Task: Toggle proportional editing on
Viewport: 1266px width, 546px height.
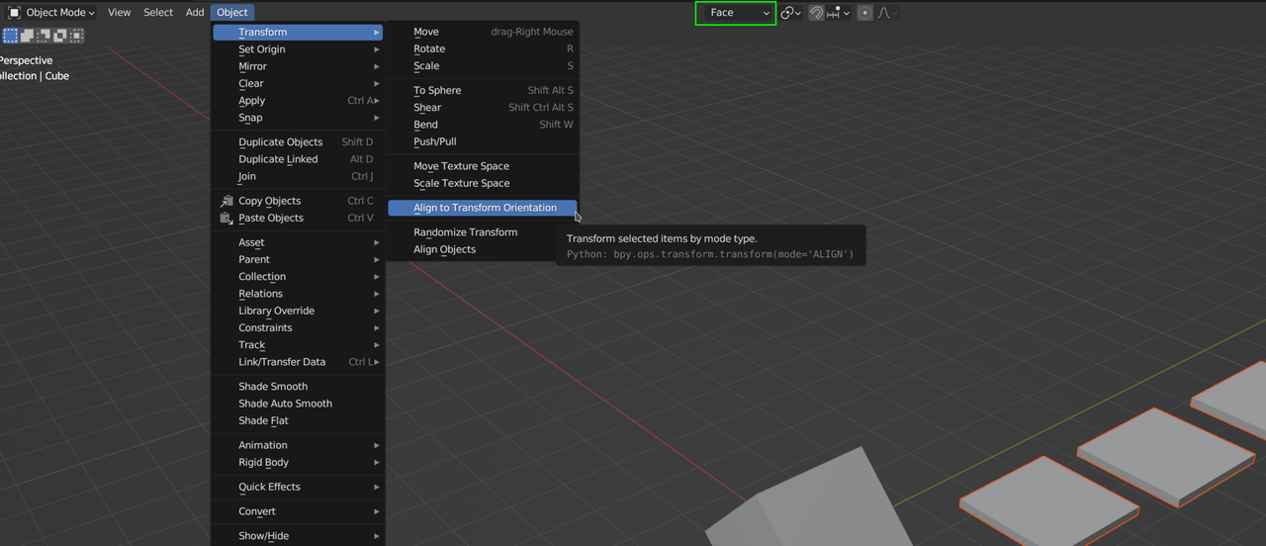Action: tap(864, 13)
